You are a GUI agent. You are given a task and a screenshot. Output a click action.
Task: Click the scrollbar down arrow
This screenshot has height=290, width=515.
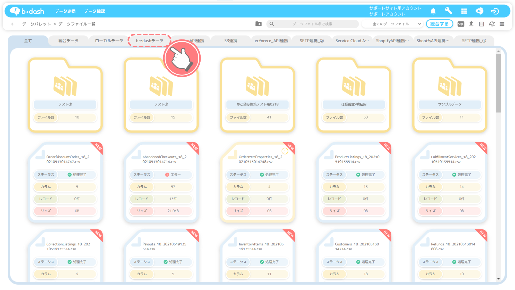(x=499, y=279)
